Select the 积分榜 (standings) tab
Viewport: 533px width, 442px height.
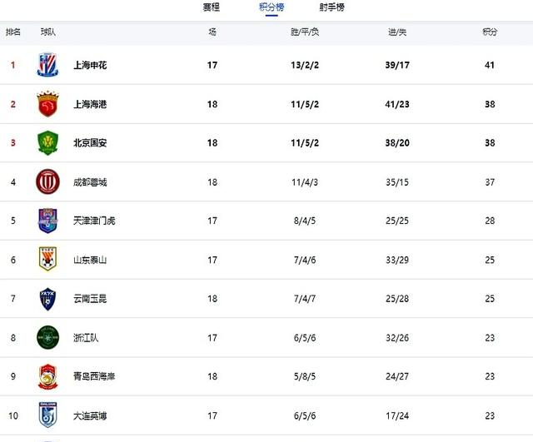coord(272,7)
